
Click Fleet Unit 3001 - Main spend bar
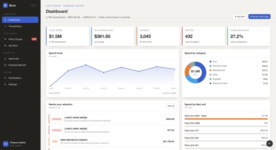226,119
